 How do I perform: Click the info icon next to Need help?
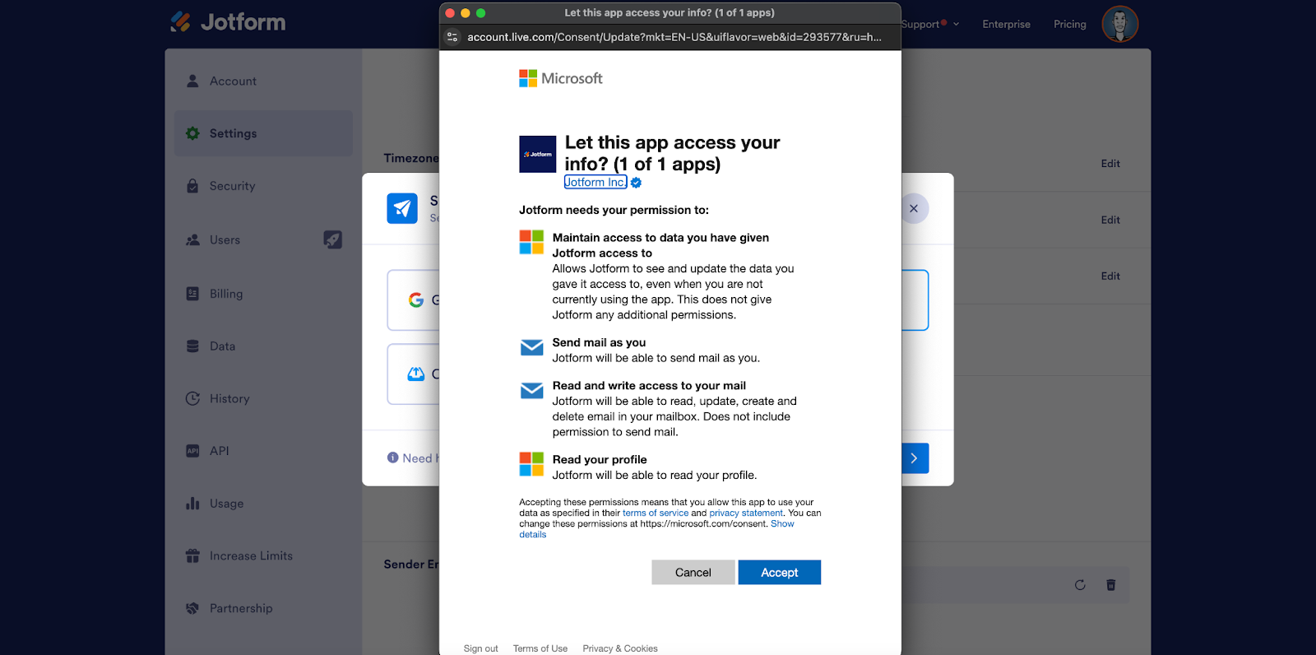click(393, 458)
